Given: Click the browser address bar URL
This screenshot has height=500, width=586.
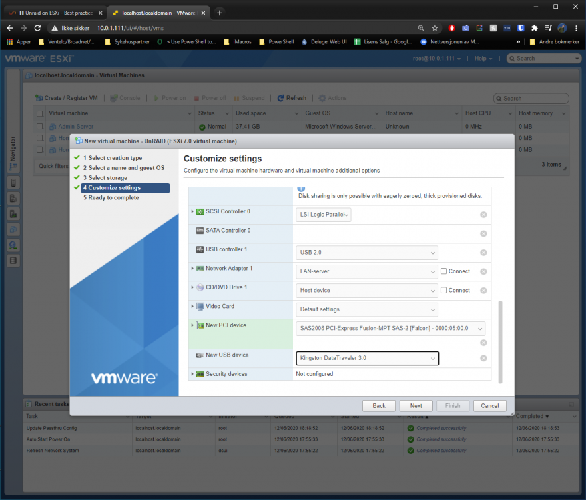Looking at the screenshot, I should click(x=131, y=28).
